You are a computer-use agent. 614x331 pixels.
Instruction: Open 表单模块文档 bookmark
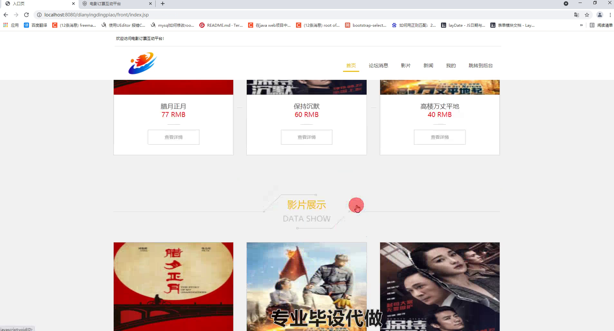(513, 25)
